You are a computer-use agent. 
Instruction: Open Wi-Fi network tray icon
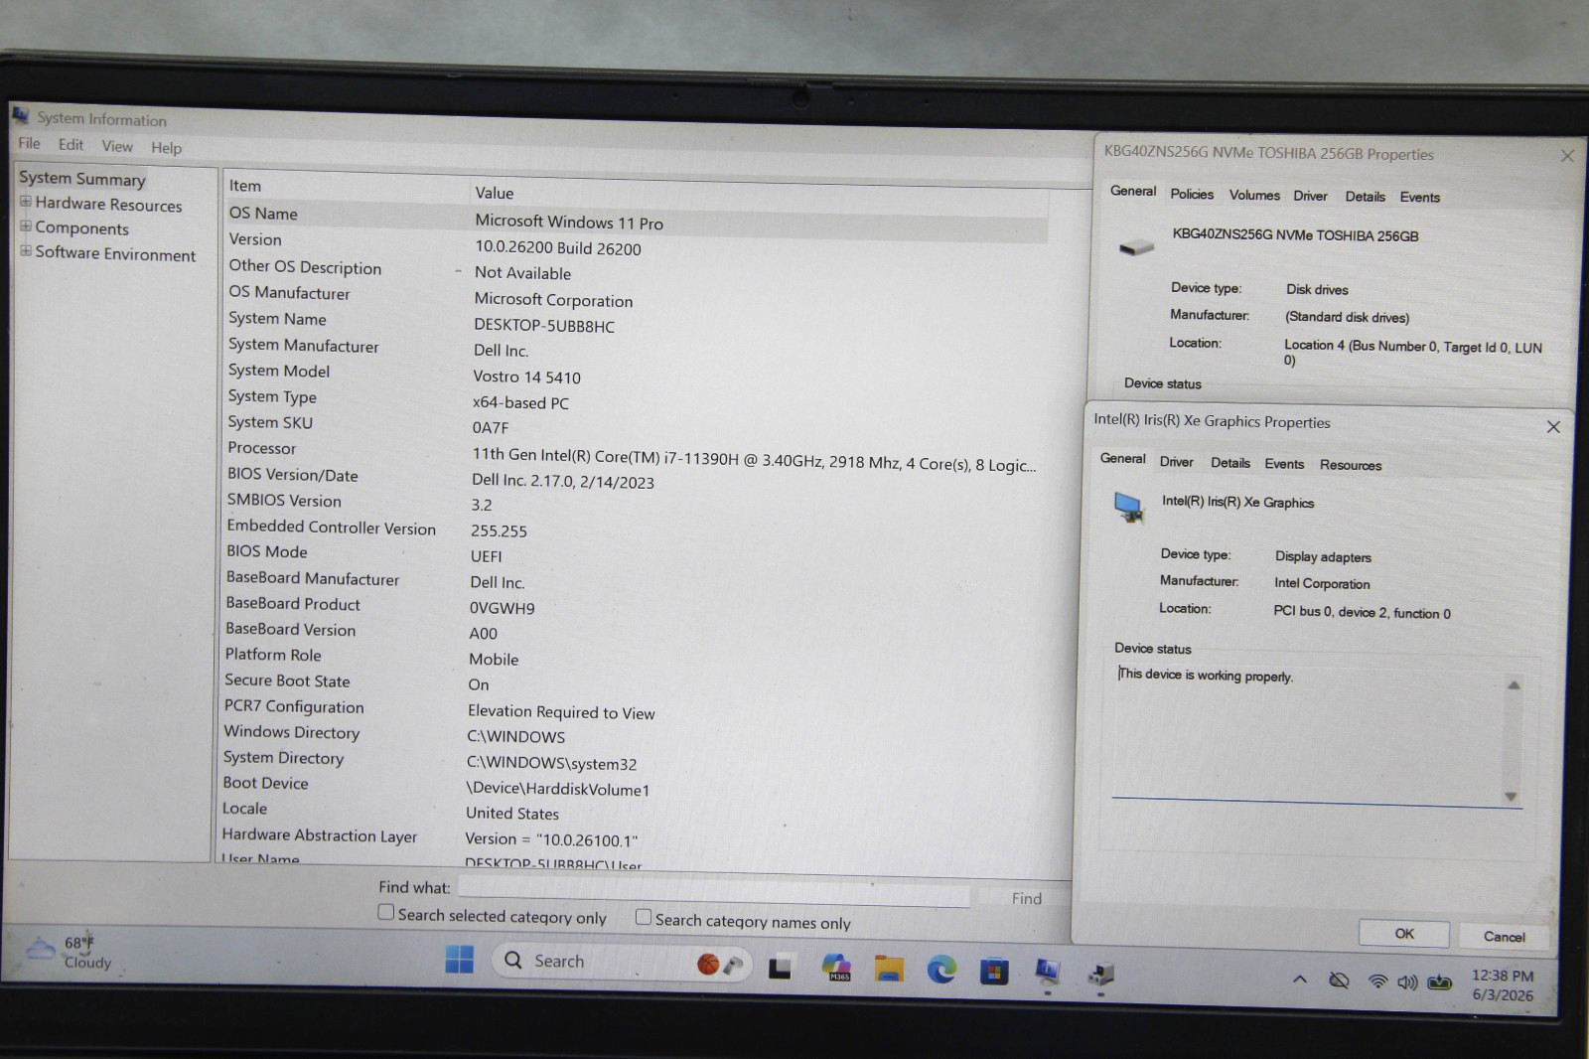coord(1377,982)
